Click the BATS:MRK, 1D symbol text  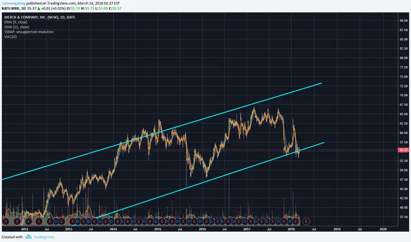pos(14,8)
